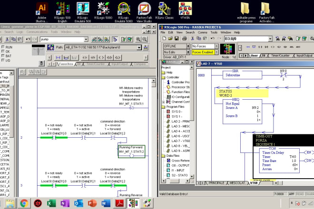Select O0 - OUTPUT data file
This screenshot has height=209, width=314.
178,166
